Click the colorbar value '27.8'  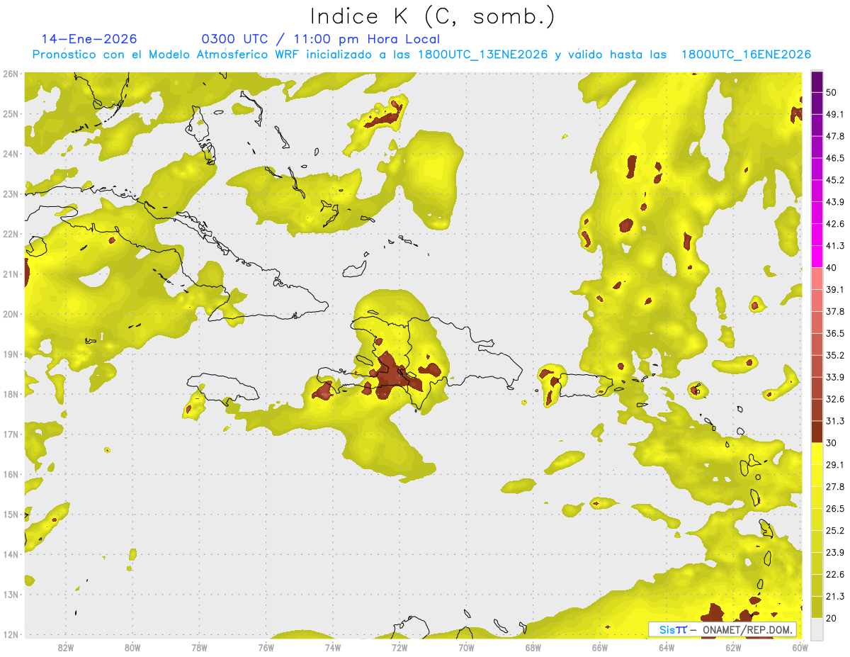pos(835,487)
